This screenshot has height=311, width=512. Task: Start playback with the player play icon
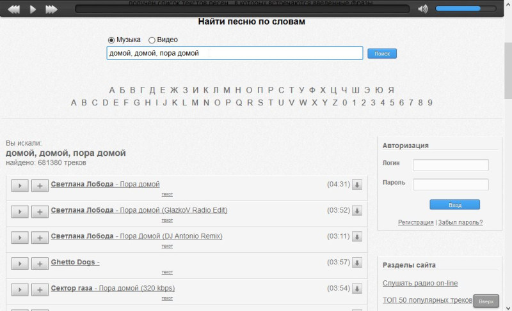pyautogui.click(x=33, y=9)
